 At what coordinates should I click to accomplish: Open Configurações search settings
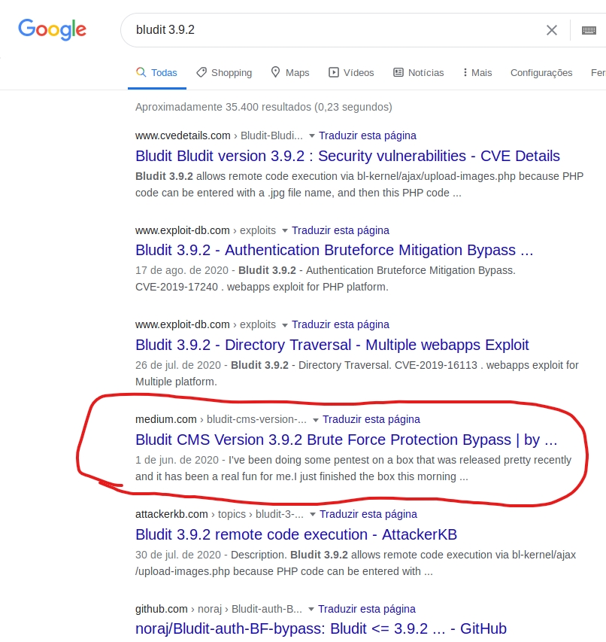point(541,73)
